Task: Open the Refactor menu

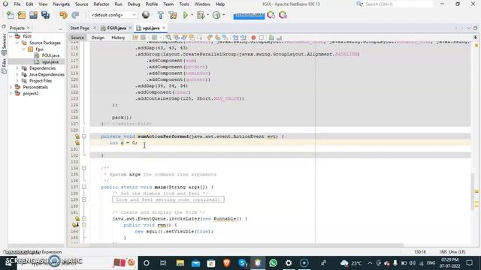Action: pos(101,4)
